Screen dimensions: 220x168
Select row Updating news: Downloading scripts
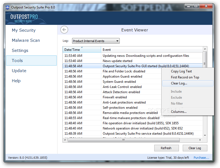click(x=133, y=56)
